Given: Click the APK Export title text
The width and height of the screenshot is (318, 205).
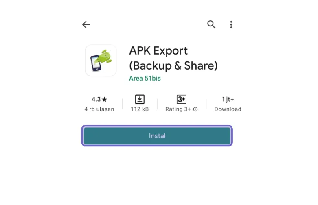Looking at the screenshot, I should click(158, 51).
